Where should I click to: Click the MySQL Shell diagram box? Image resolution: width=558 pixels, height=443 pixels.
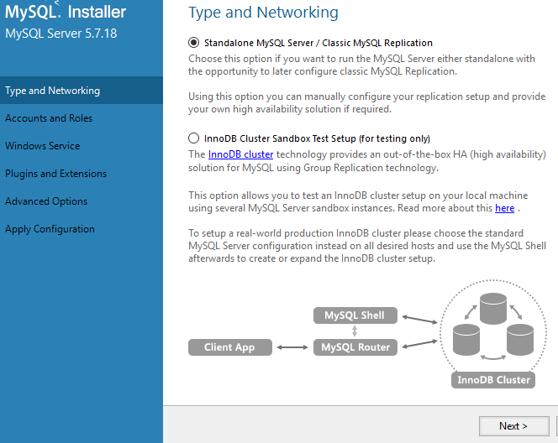tap(355, 315)
